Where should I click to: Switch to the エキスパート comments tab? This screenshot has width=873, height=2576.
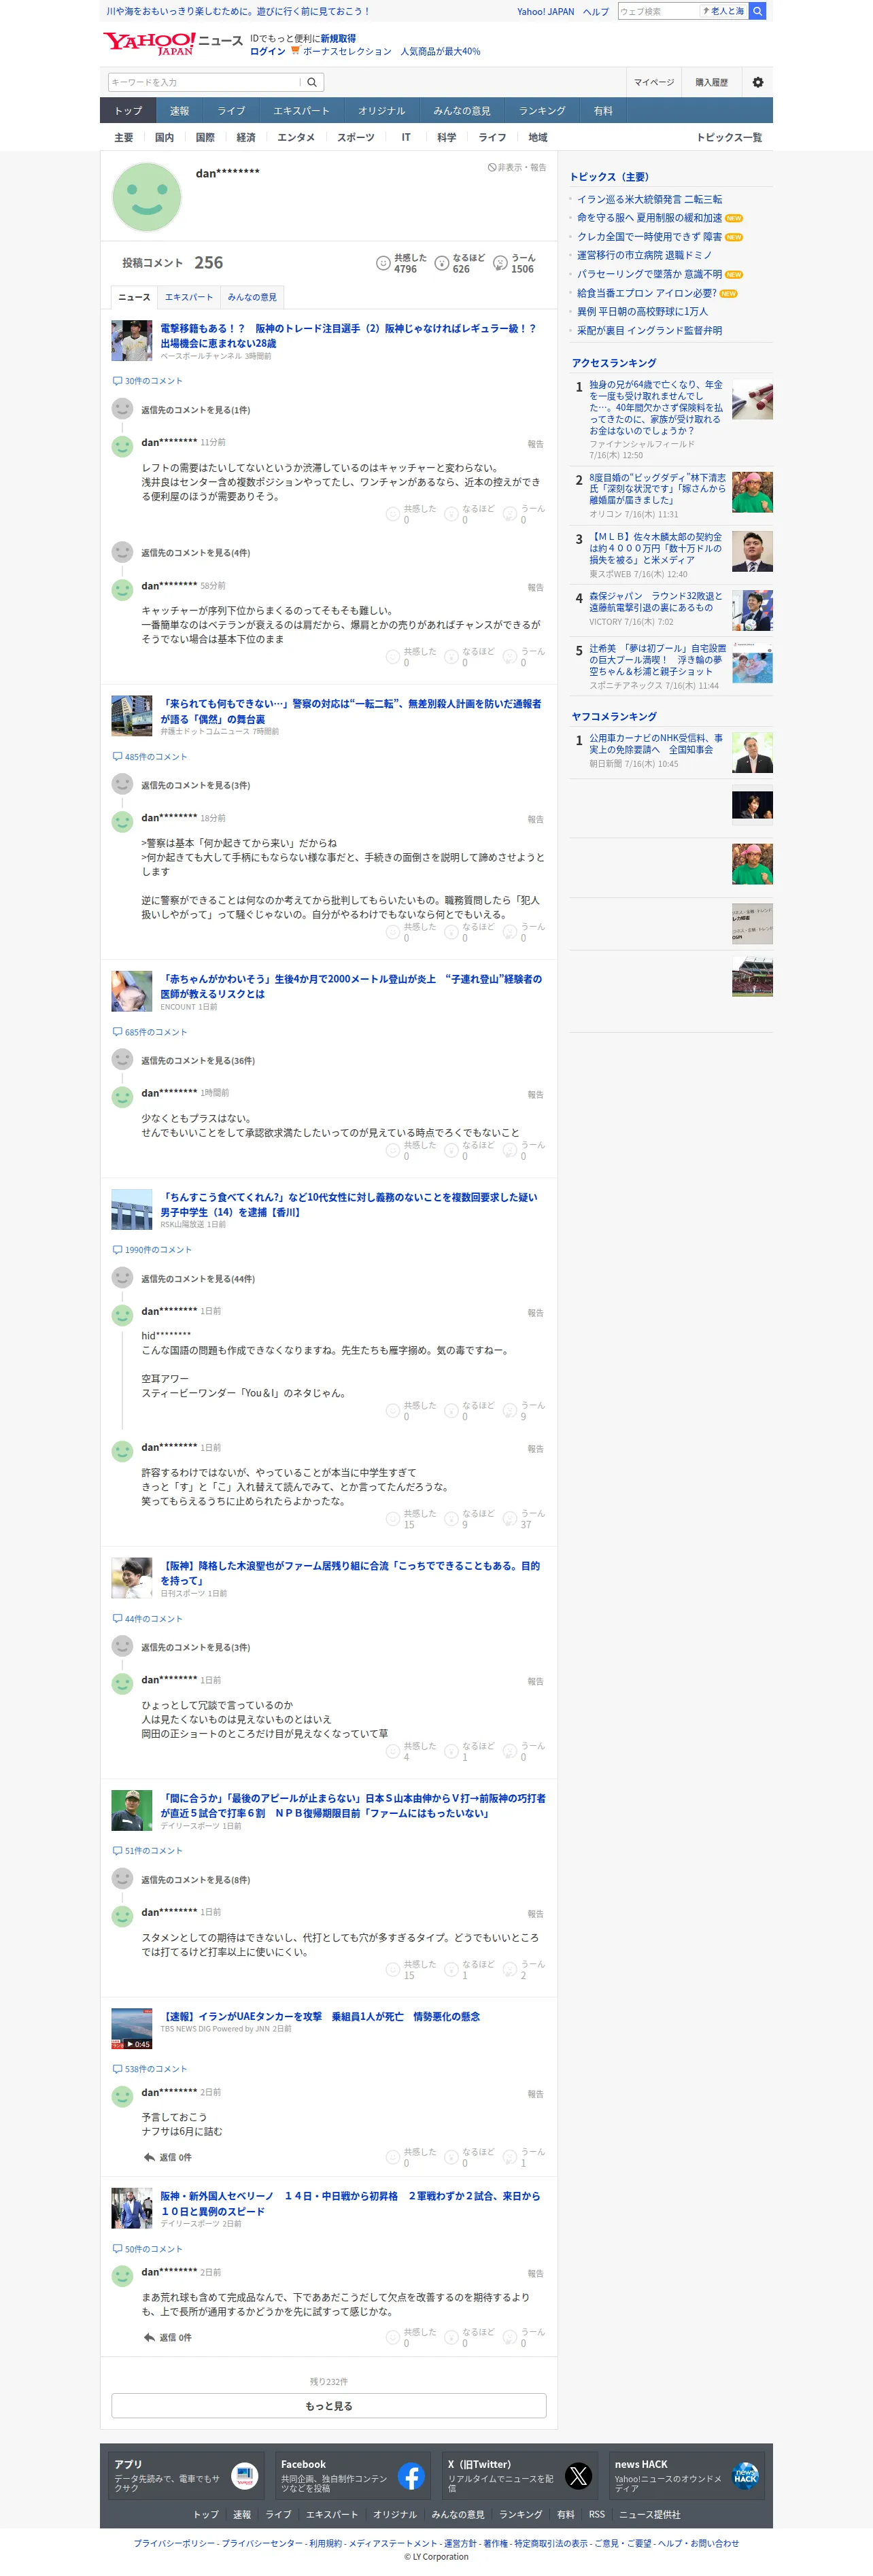coord(189,297)
